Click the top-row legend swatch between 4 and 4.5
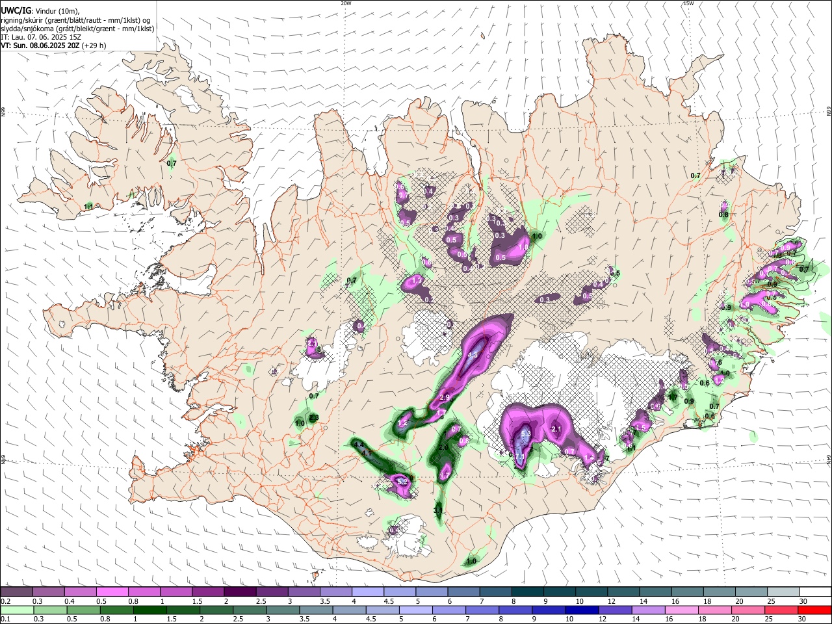This screenshot has width=832, height=624. point(368,591)
